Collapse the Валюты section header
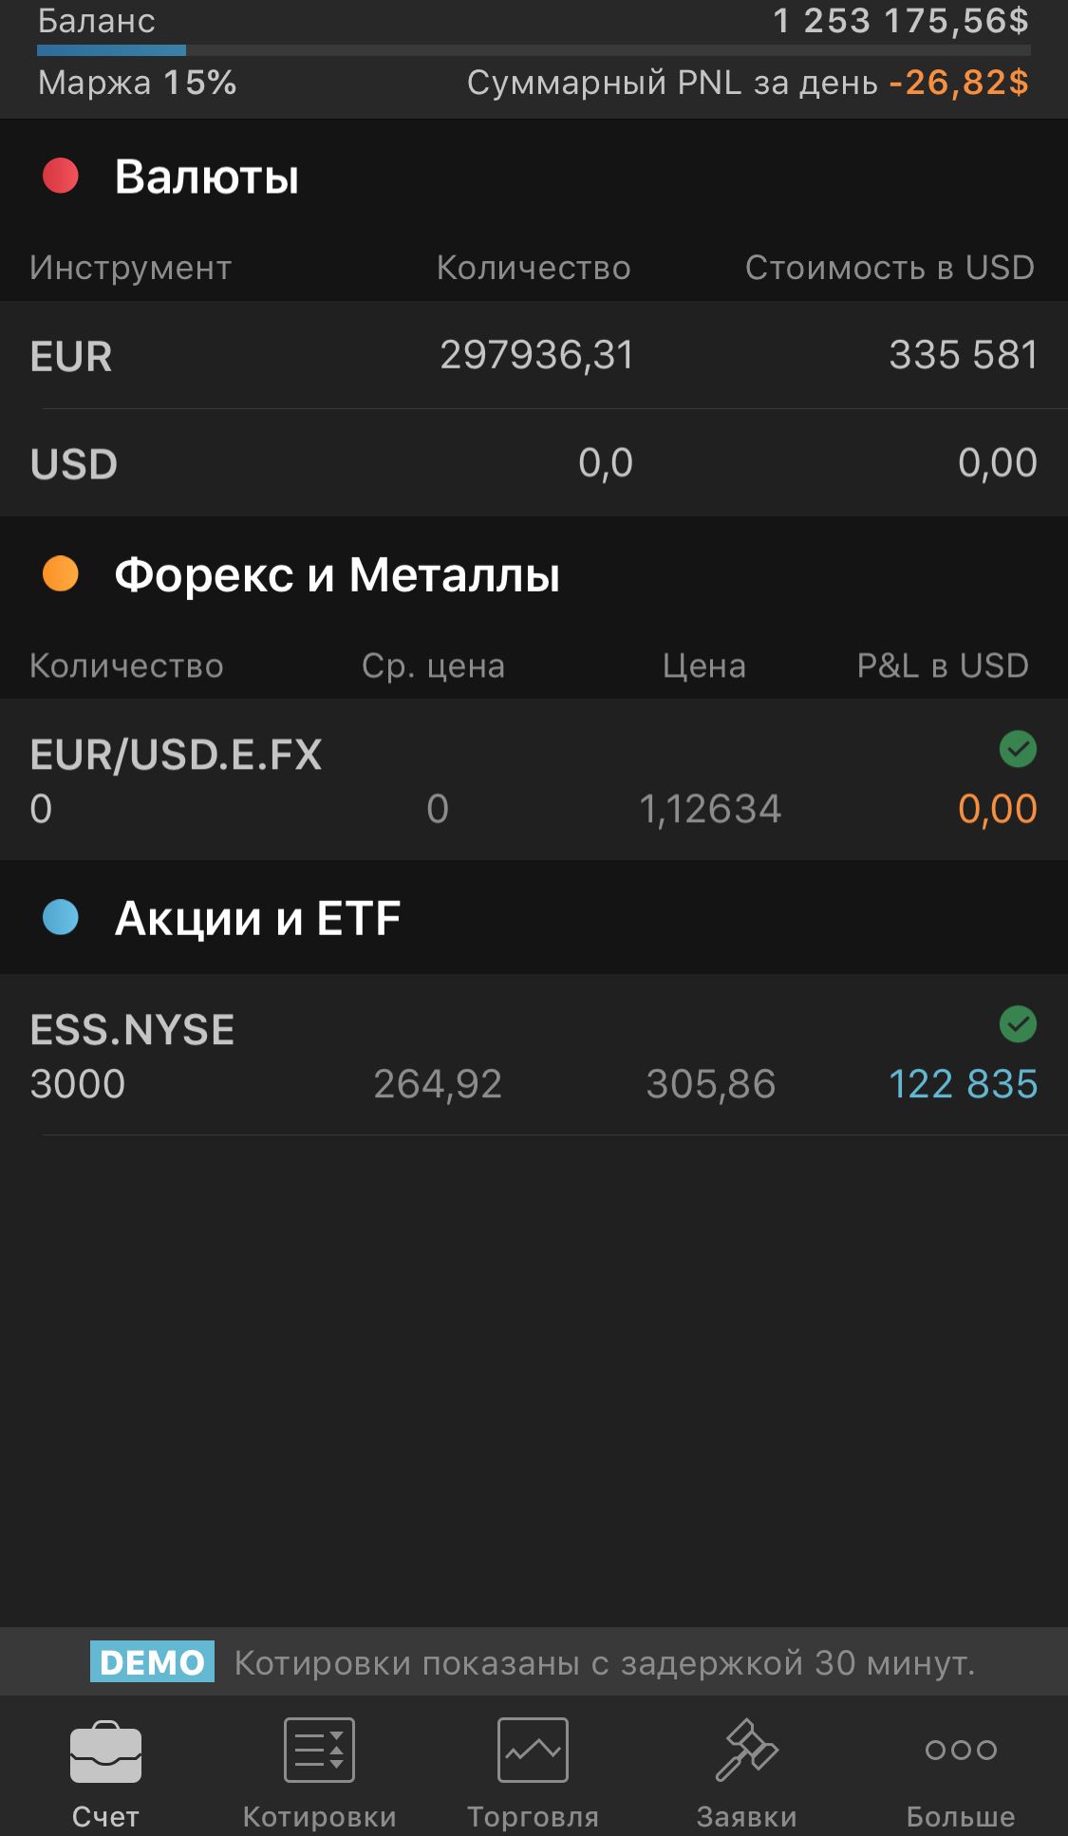The image size is (1068, 1836). coord(534,177)
